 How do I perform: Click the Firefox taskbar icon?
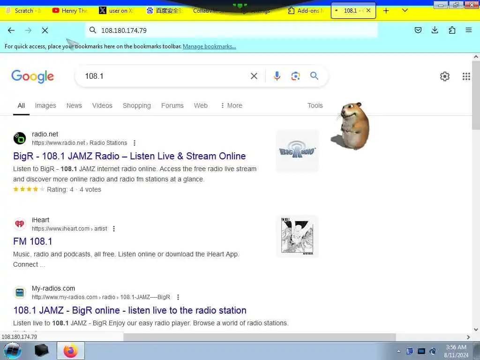pyautogui.click(x=71, y=351)
